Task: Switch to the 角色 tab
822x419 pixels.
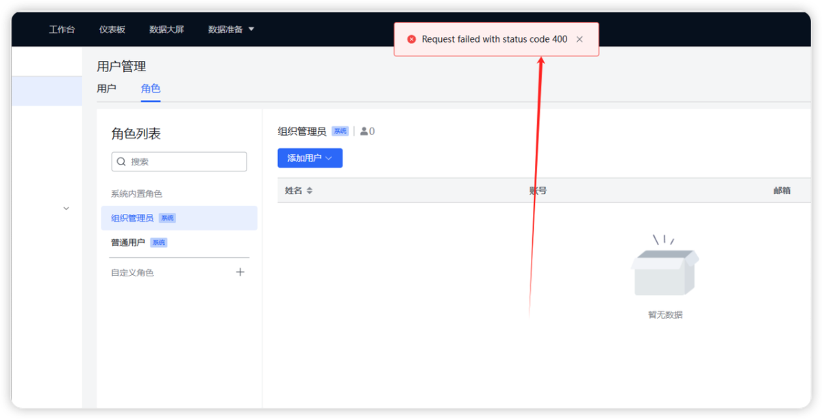Action: tap(151, 88)
